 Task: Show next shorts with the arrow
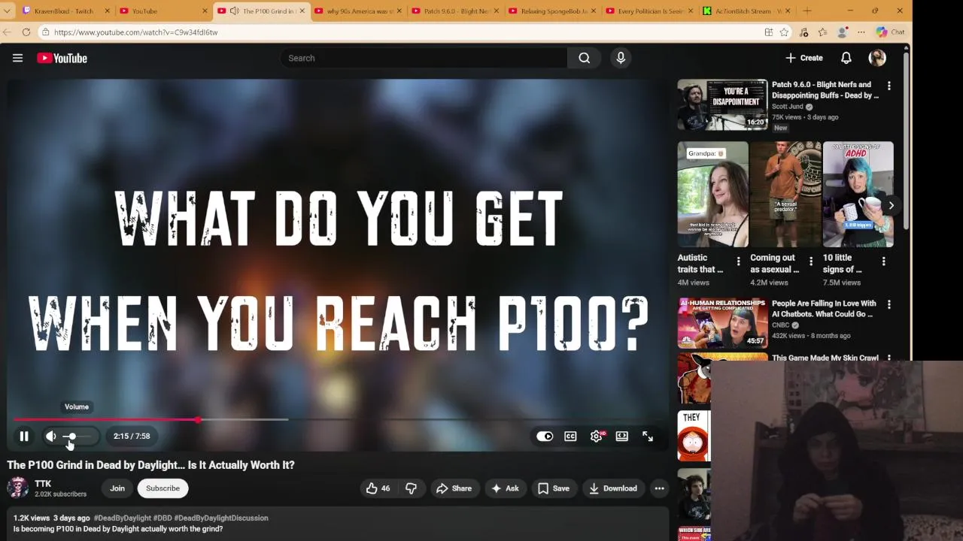891,205
